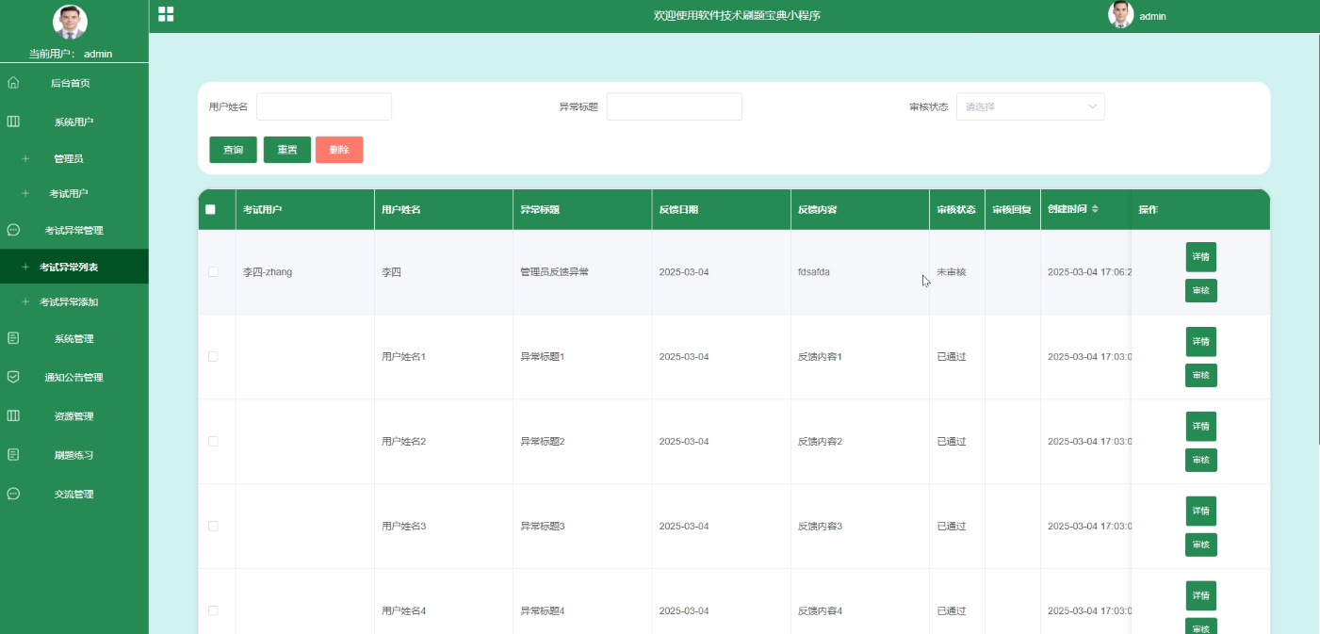Click 审核 in 用户姓名1 row

1200,375
